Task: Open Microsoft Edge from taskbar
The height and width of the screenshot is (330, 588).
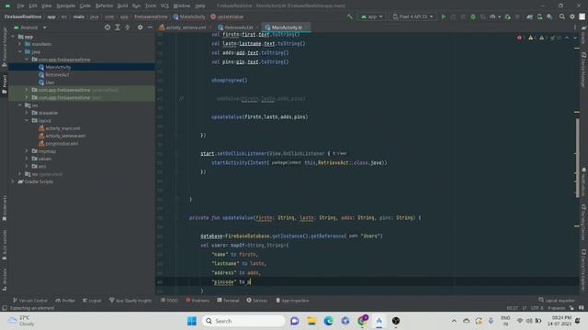Action: pos(329,321)
